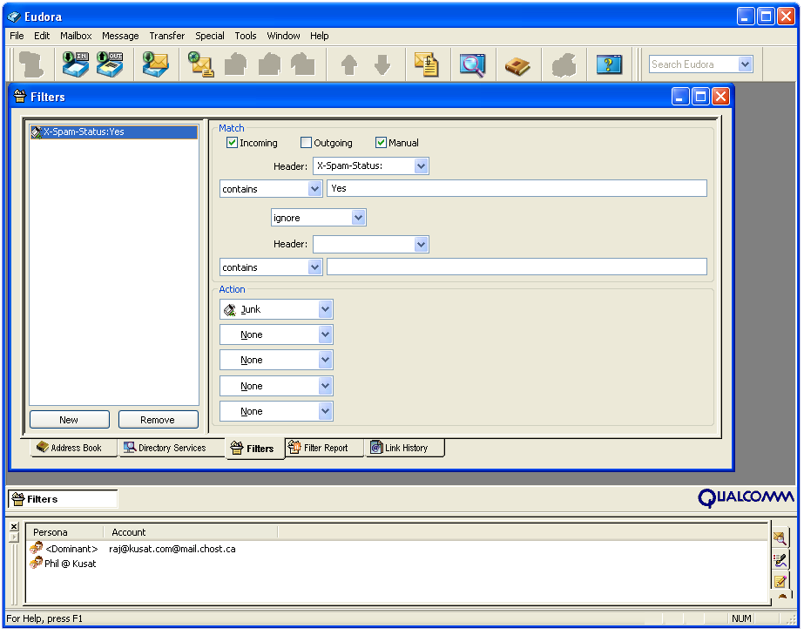Minimize the Filters child window
The width and height of the screenshot is (804, 635).
click(680, 97)
